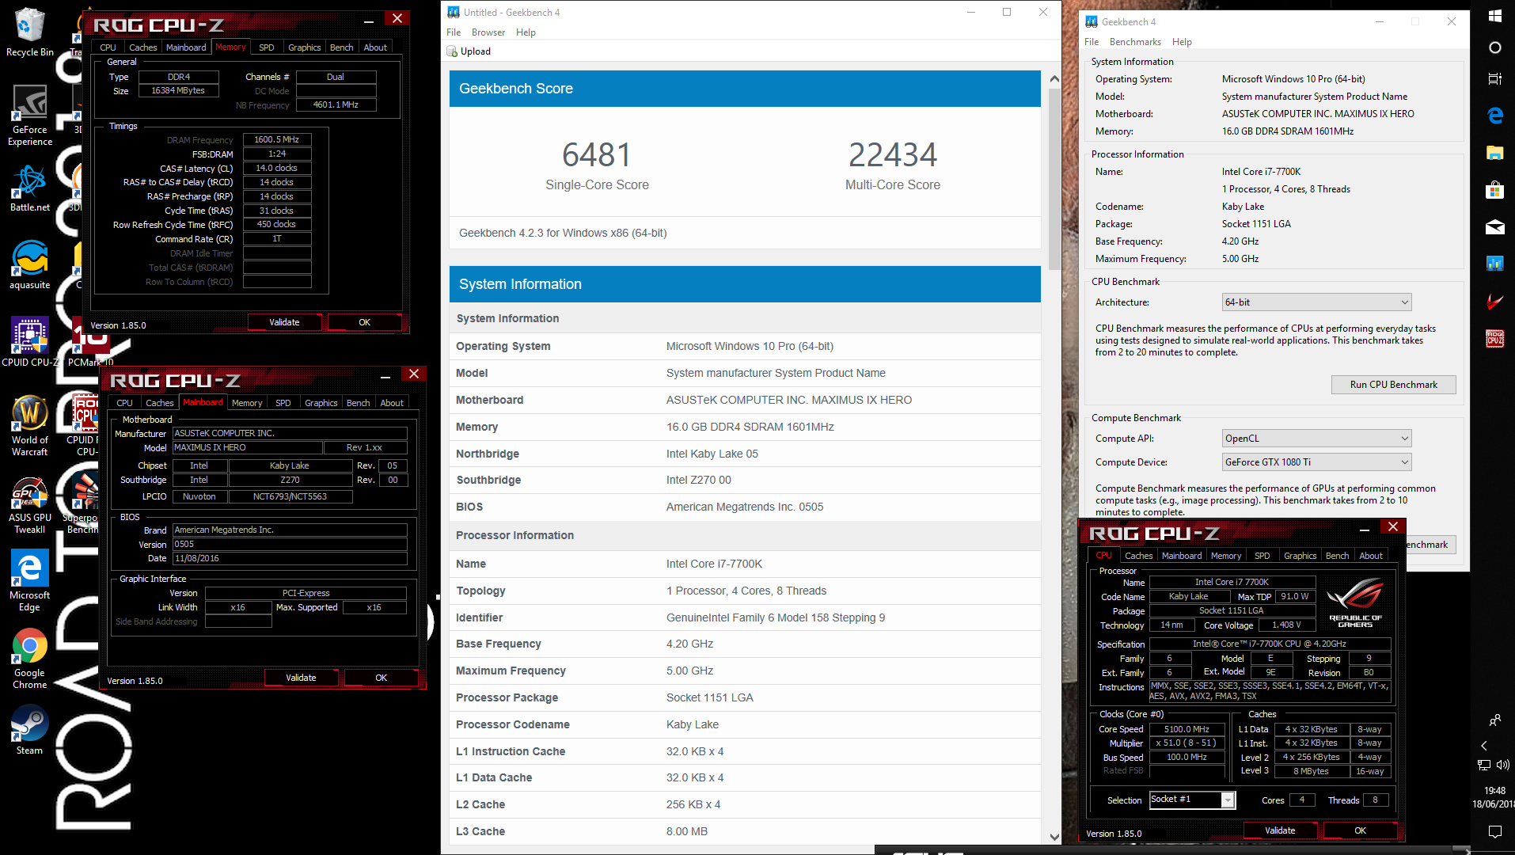Launch World of Warcraft desktop shortcut
The width and height of the screenshot is (1515, 855).
coord(29,426)
